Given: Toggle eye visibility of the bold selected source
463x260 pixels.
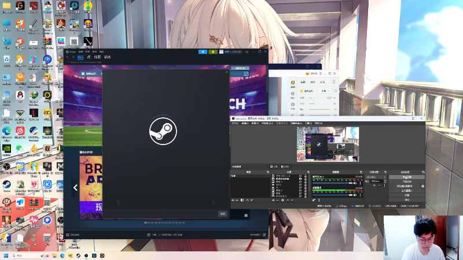Looking at the screenshot, I should (300, 179).
